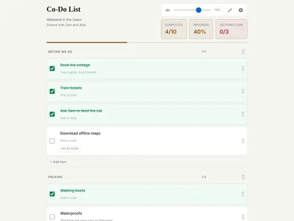The image size is (294, 221).
Task: Add a note to Walking boots
Action: pos(69,198)
